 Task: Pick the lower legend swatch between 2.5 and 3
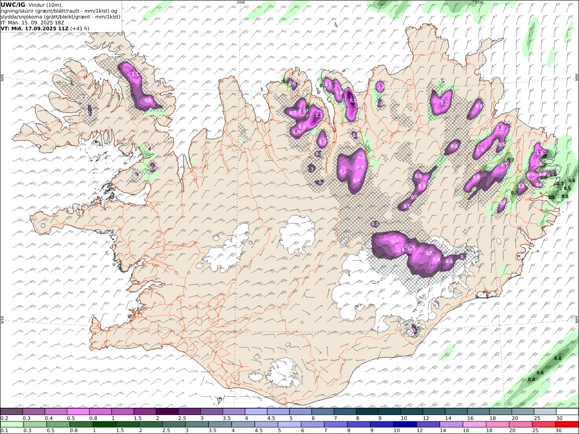coord(174,425)
